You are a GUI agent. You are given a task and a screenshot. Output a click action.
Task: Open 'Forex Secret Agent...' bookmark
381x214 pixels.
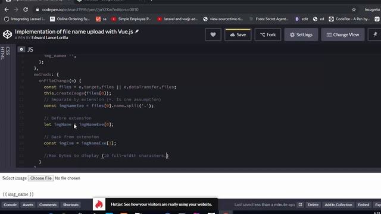[x=268, y=19]
